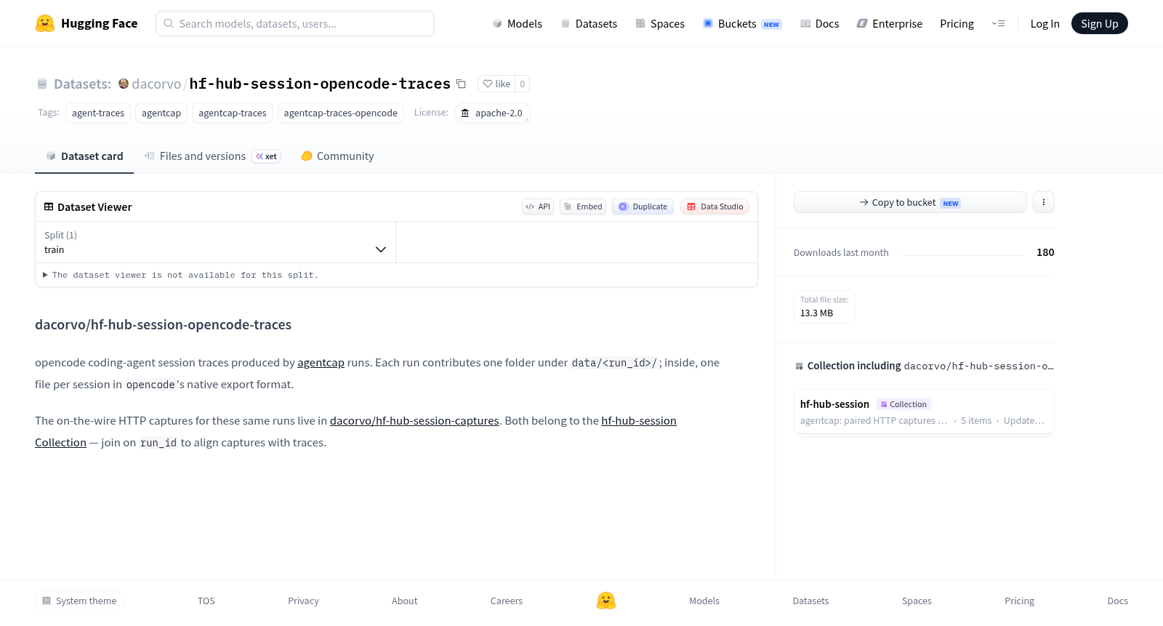Open the System theme selector
The width and height of the screenshot is (1163, 626).
(x=79, y=601)
